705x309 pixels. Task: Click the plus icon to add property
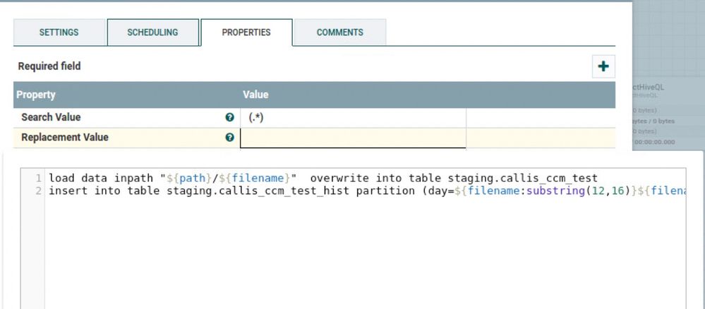pos(603,66)
